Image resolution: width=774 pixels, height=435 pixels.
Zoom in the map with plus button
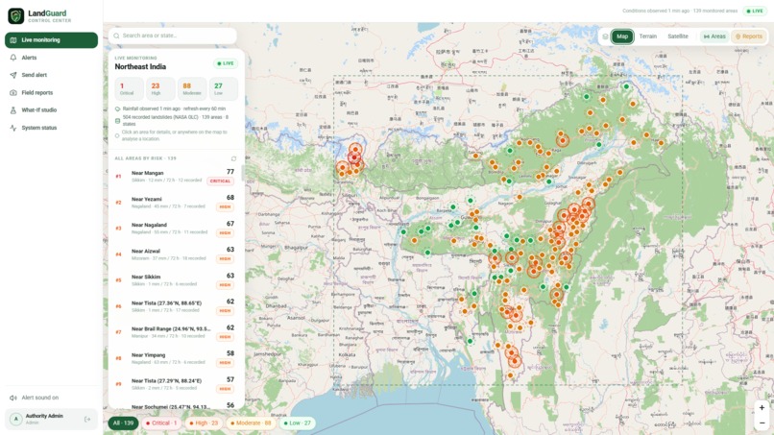pyautogui.click(x=762, y=408)
